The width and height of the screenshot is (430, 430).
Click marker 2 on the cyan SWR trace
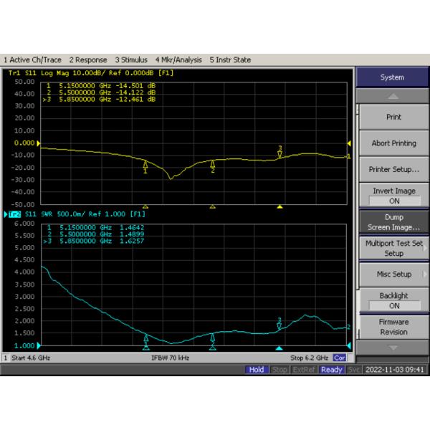[x=213, y=337]
